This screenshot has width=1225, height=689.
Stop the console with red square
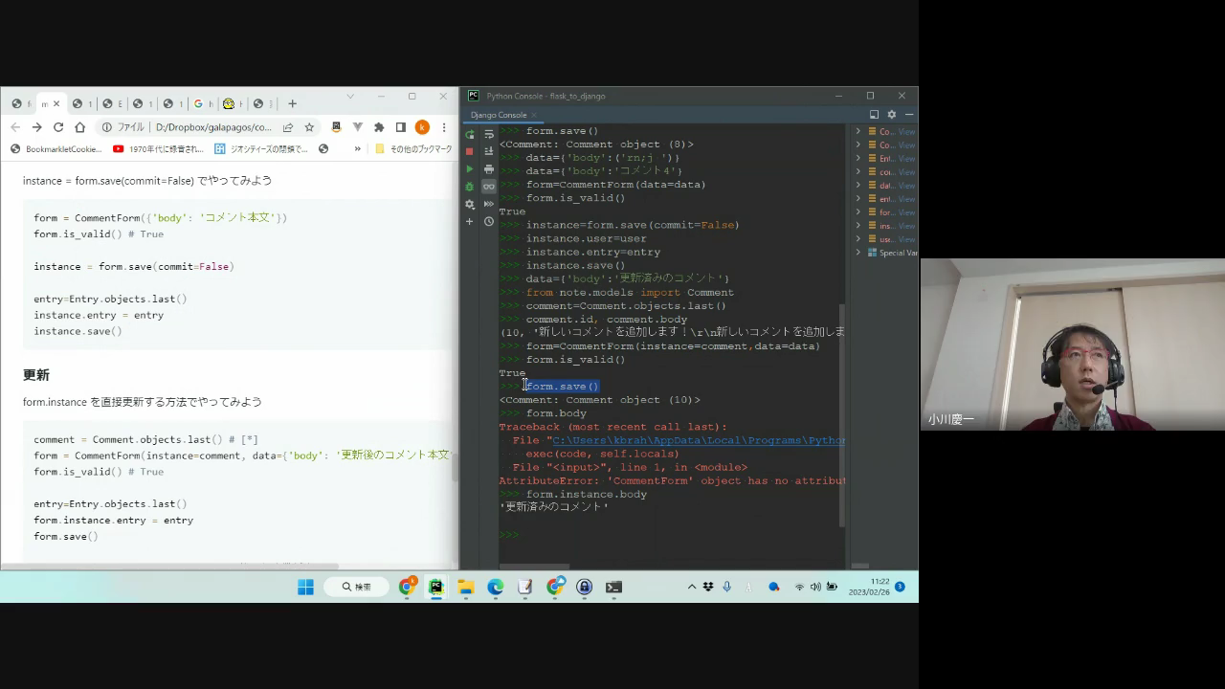(x=470, y=151)
